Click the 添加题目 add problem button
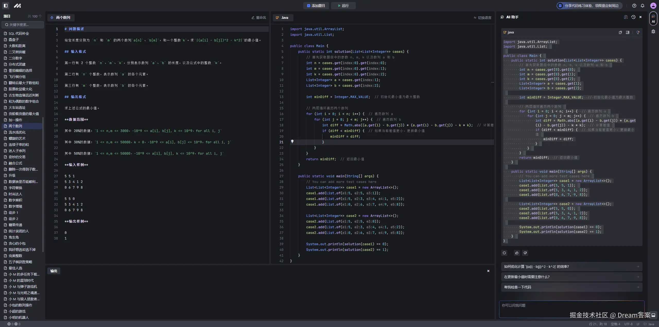 (x=316, y=6)
